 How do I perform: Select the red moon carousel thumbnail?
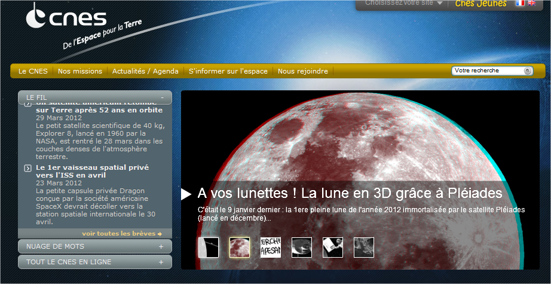240,248
